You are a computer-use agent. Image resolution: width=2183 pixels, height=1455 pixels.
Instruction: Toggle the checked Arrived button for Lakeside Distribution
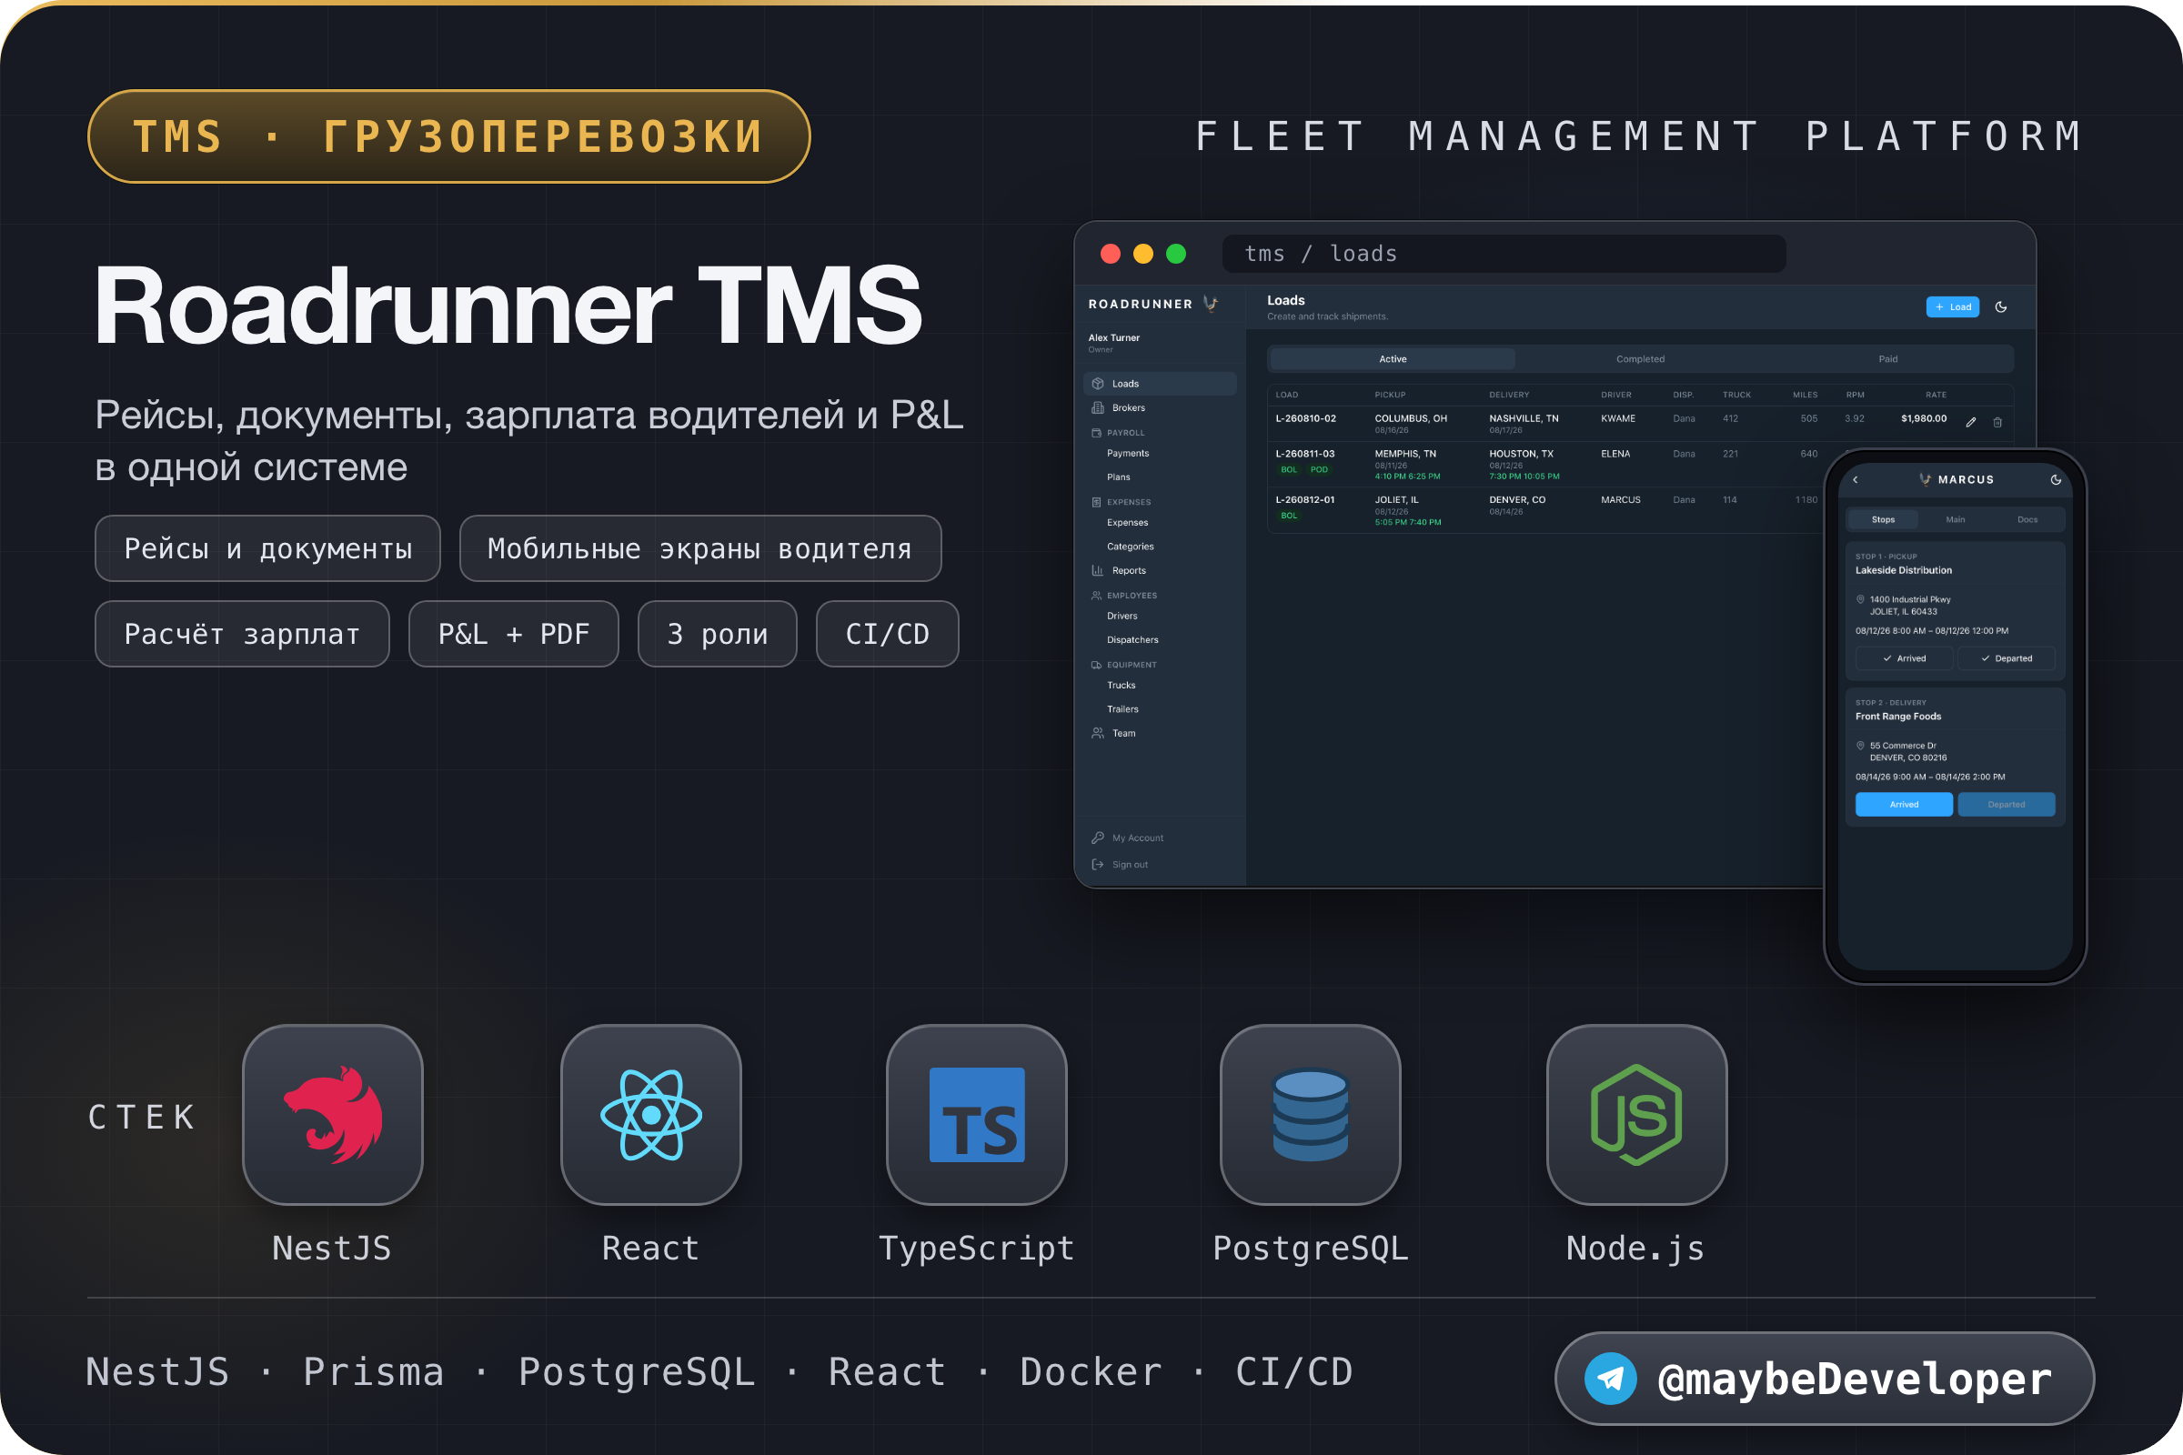tap(1904, 658)
